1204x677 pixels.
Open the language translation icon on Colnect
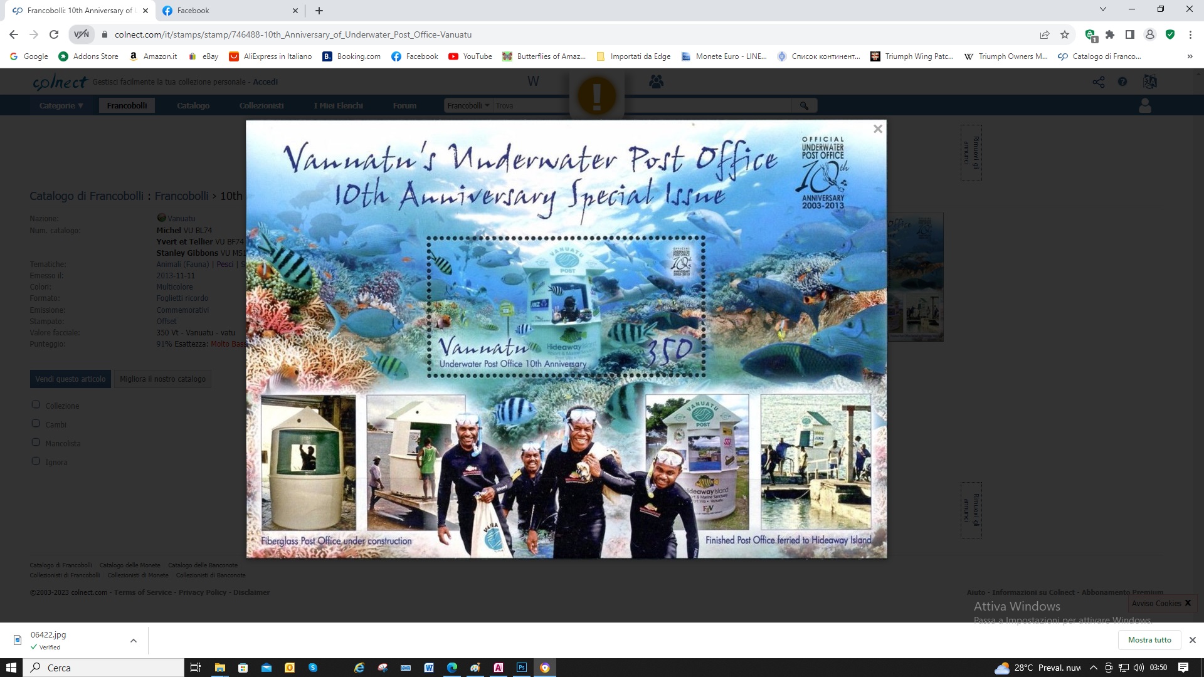point(1150,81)
